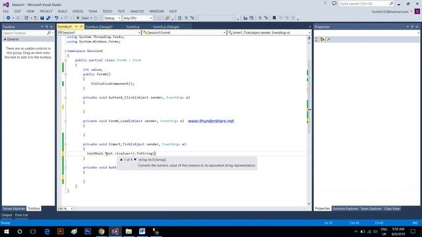Open the PROJECT menu

pyautogui.click(x=46, y=11)
